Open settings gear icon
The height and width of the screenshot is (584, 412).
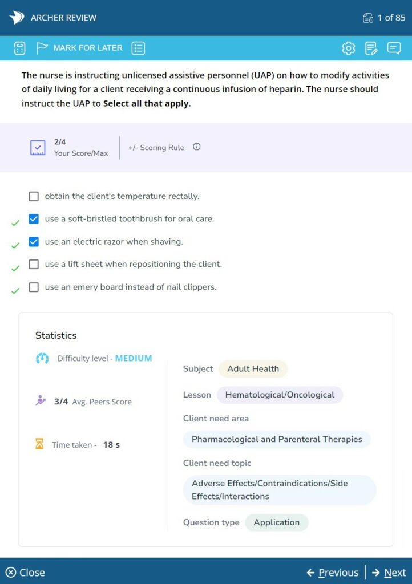point(348,48)
